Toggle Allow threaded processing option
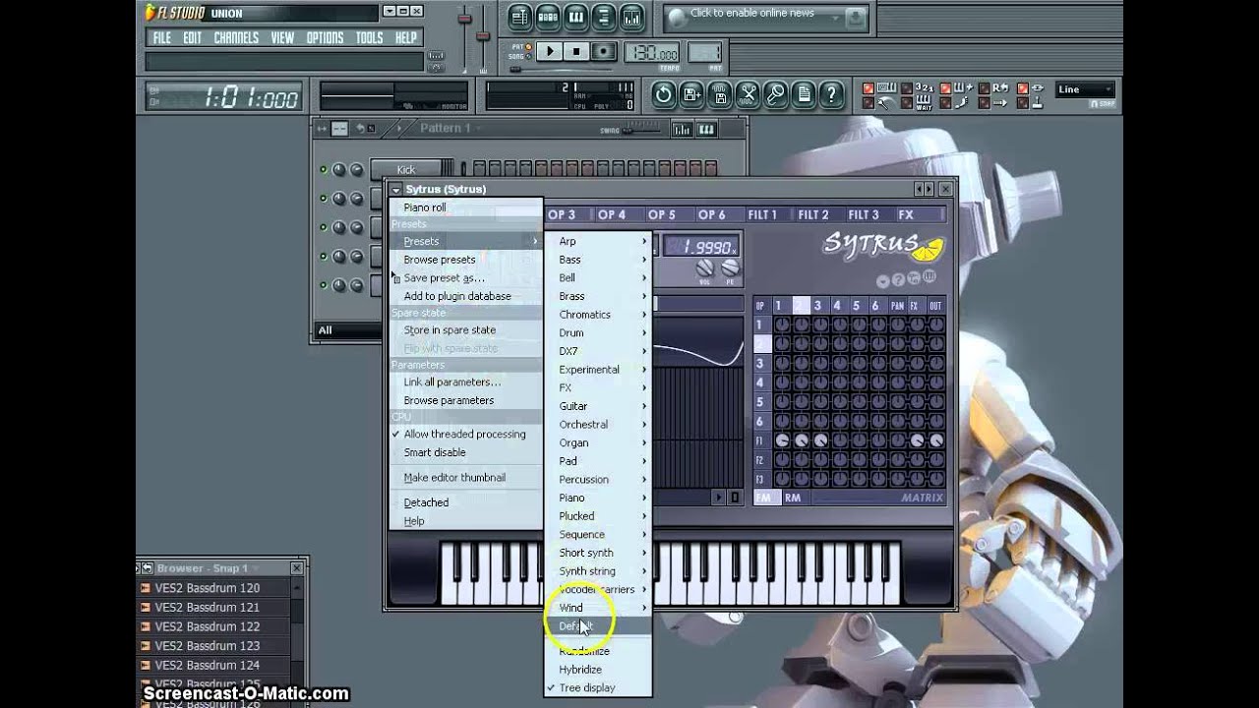This screenshot has width=1259, height=708. 464,434
